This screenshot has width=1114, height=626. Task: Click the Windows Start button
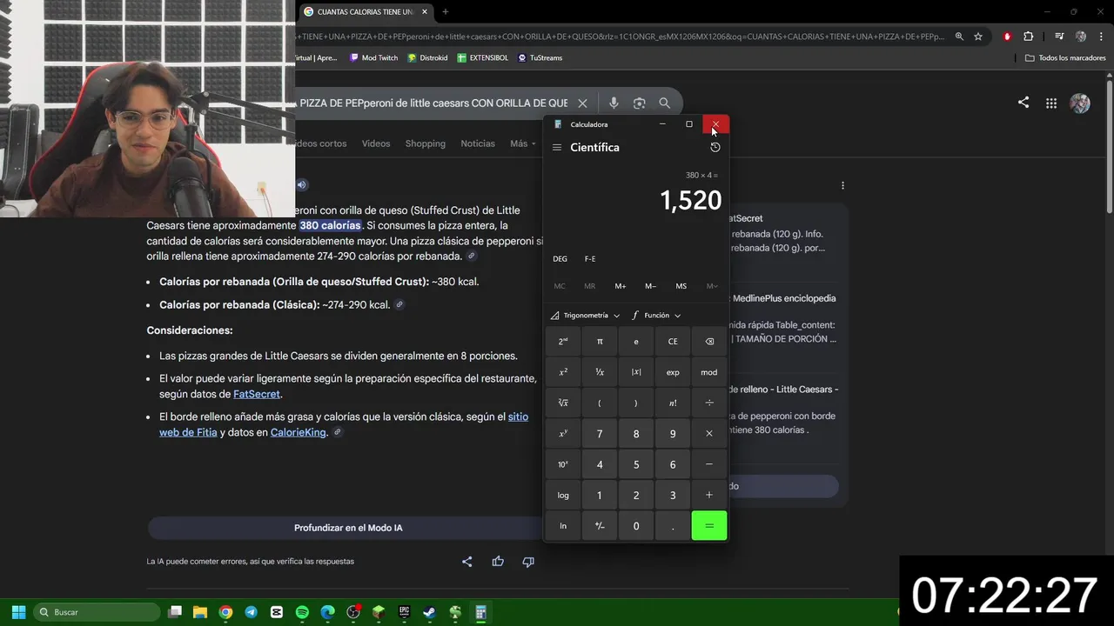coord(18,612)
